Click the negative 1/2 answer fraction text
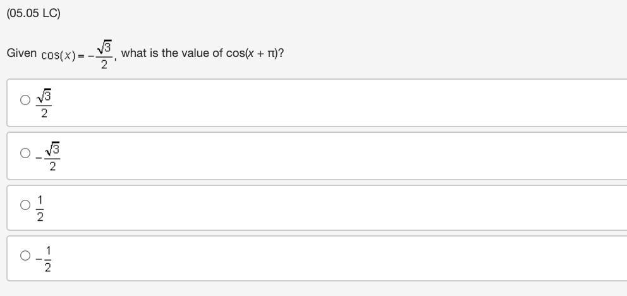The height and width of the screenshot is (296, 627). click(46, 259)
